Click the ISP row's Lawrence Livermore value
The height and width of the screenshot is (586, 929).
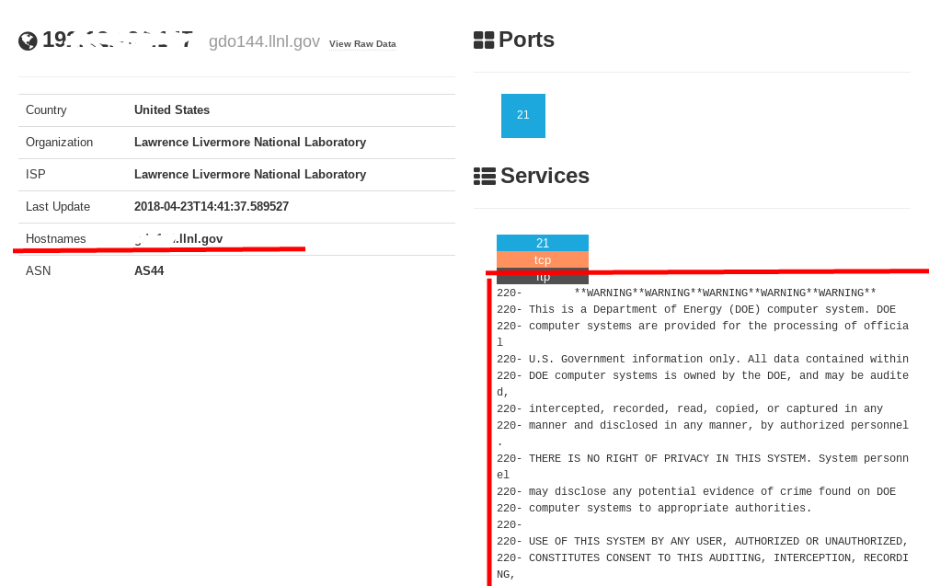click(x=250, y=175)
